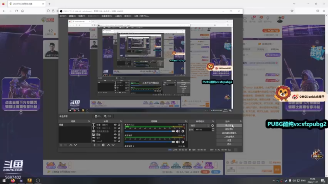Image resolution: width=328 pixels, height=184 pixels.
Task: Toggle lock icon of first text (GDI+) source
Action: [x=119, y=125]
